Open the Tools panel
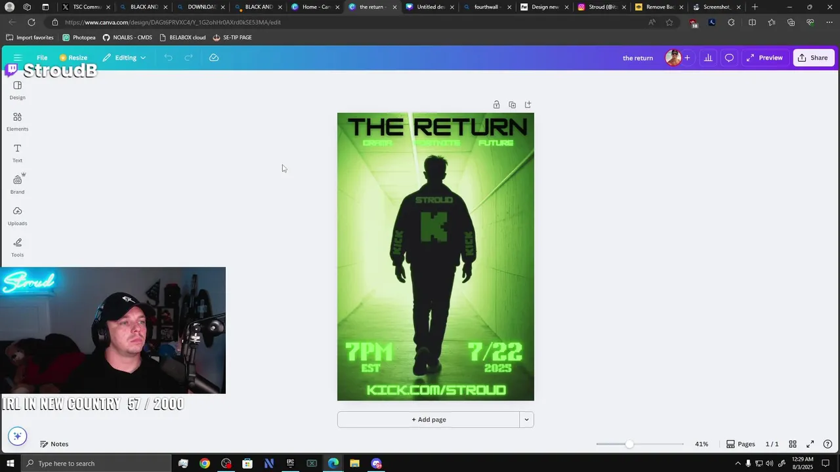This screenshot has height=472, width=840. pos(18,248)
